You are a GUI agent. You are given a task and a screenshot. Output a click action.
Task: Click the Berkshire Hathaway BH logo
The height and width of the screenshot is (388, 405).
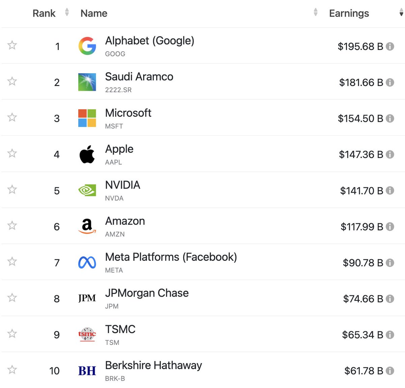(x=87, y=371)
